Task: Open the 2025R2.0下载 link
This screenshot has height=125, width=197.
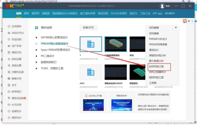Action: tap(93, 96)
